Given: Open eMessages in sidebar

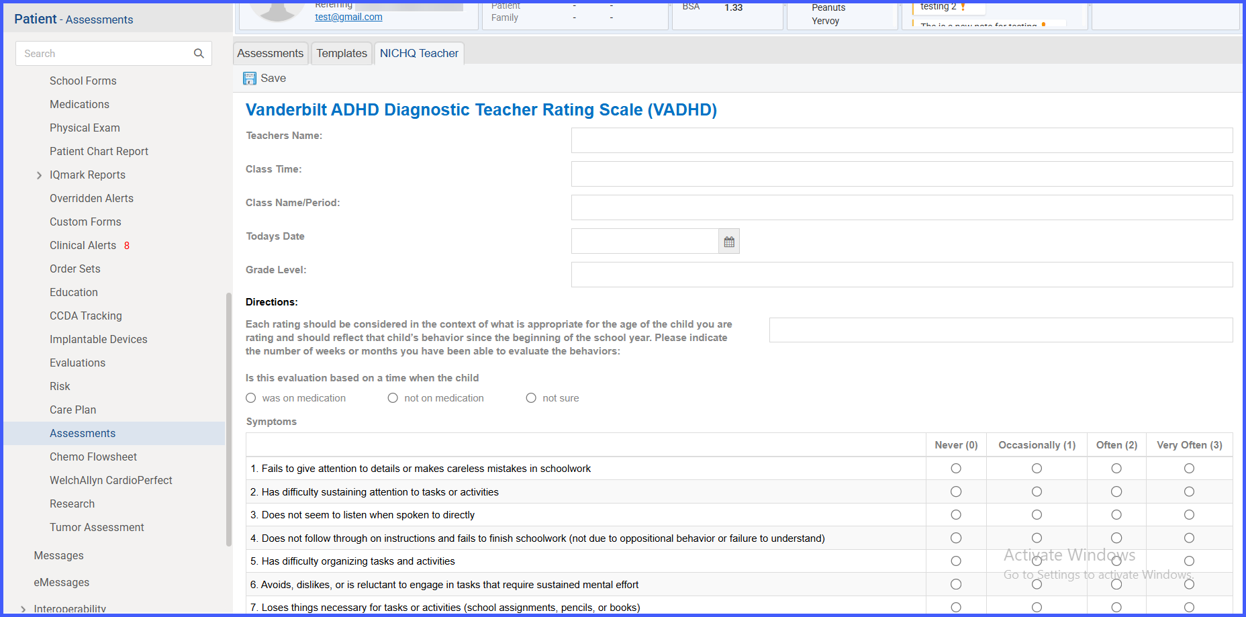Looking at the screenshot, I should click(62, 583).
